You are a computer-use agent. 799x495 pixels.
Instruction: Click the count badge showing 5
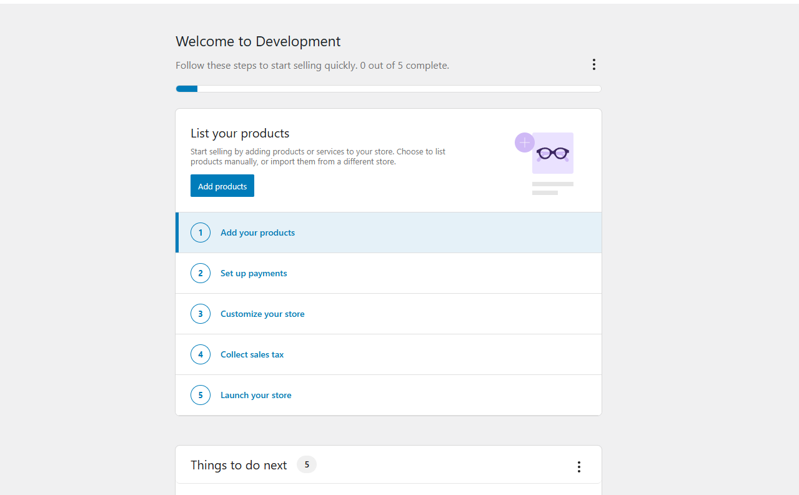[307, 464]
